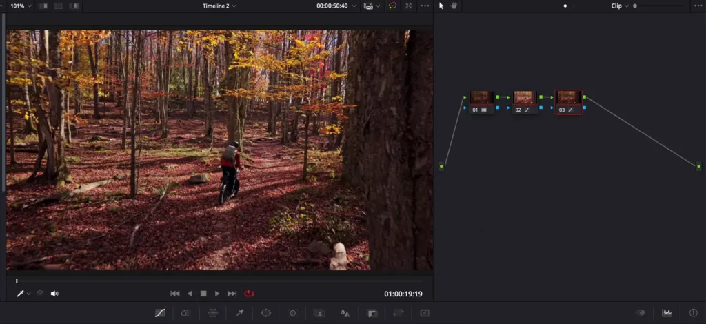
Task: Open the Power Window palette
Action: point(266,313)
